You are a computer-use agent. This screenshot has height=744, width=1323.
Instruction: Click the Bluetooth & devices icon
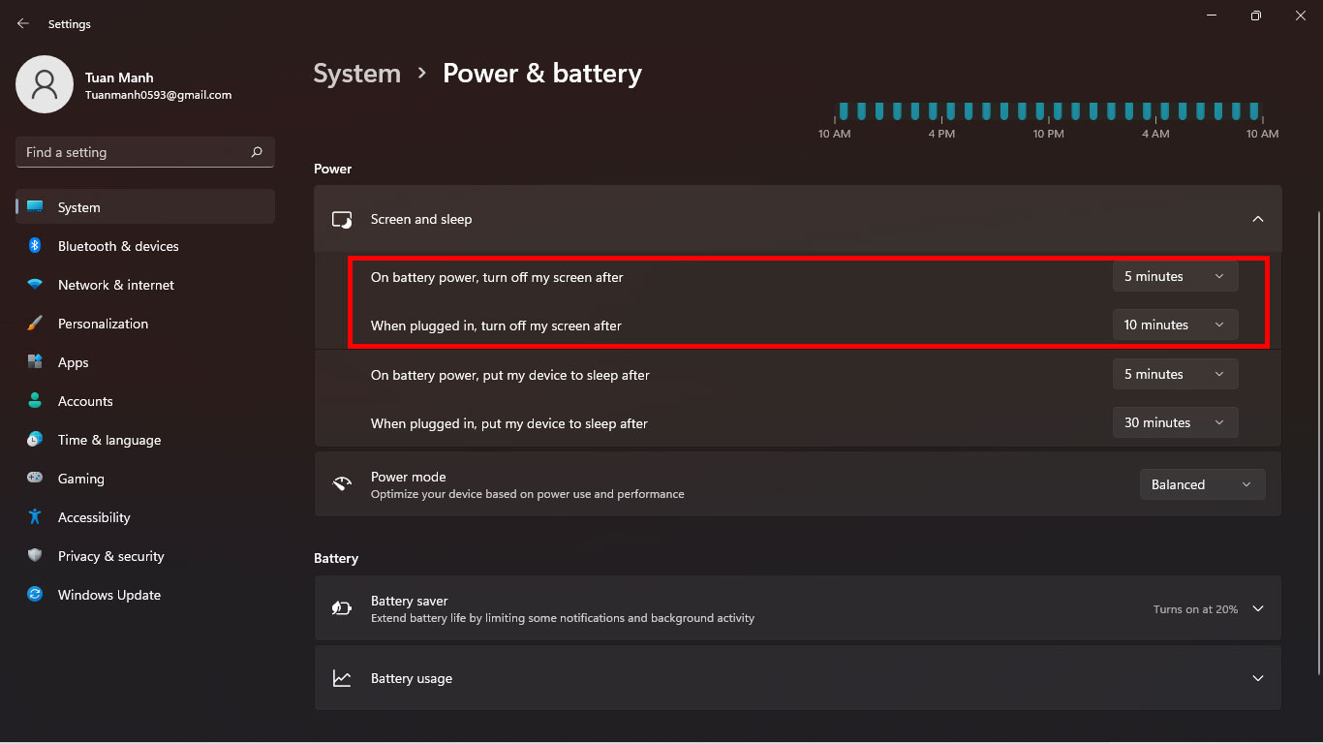coord(35,246)
